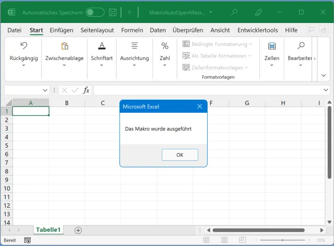Switch to the Einfügen ribbon tab
The height and width of the screenshot is (246, 334).
[62, 30]
